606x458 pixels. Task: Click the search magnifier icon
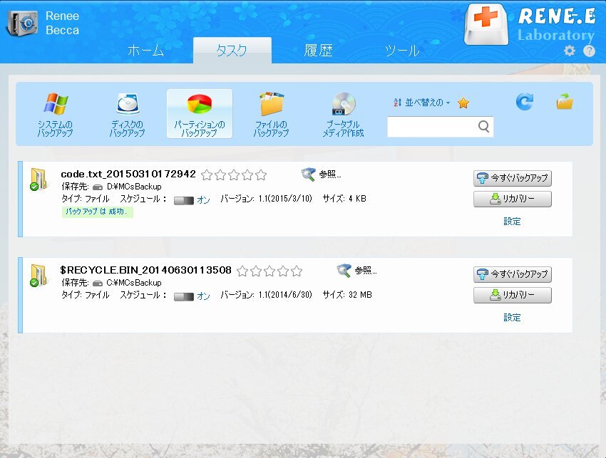484,126
